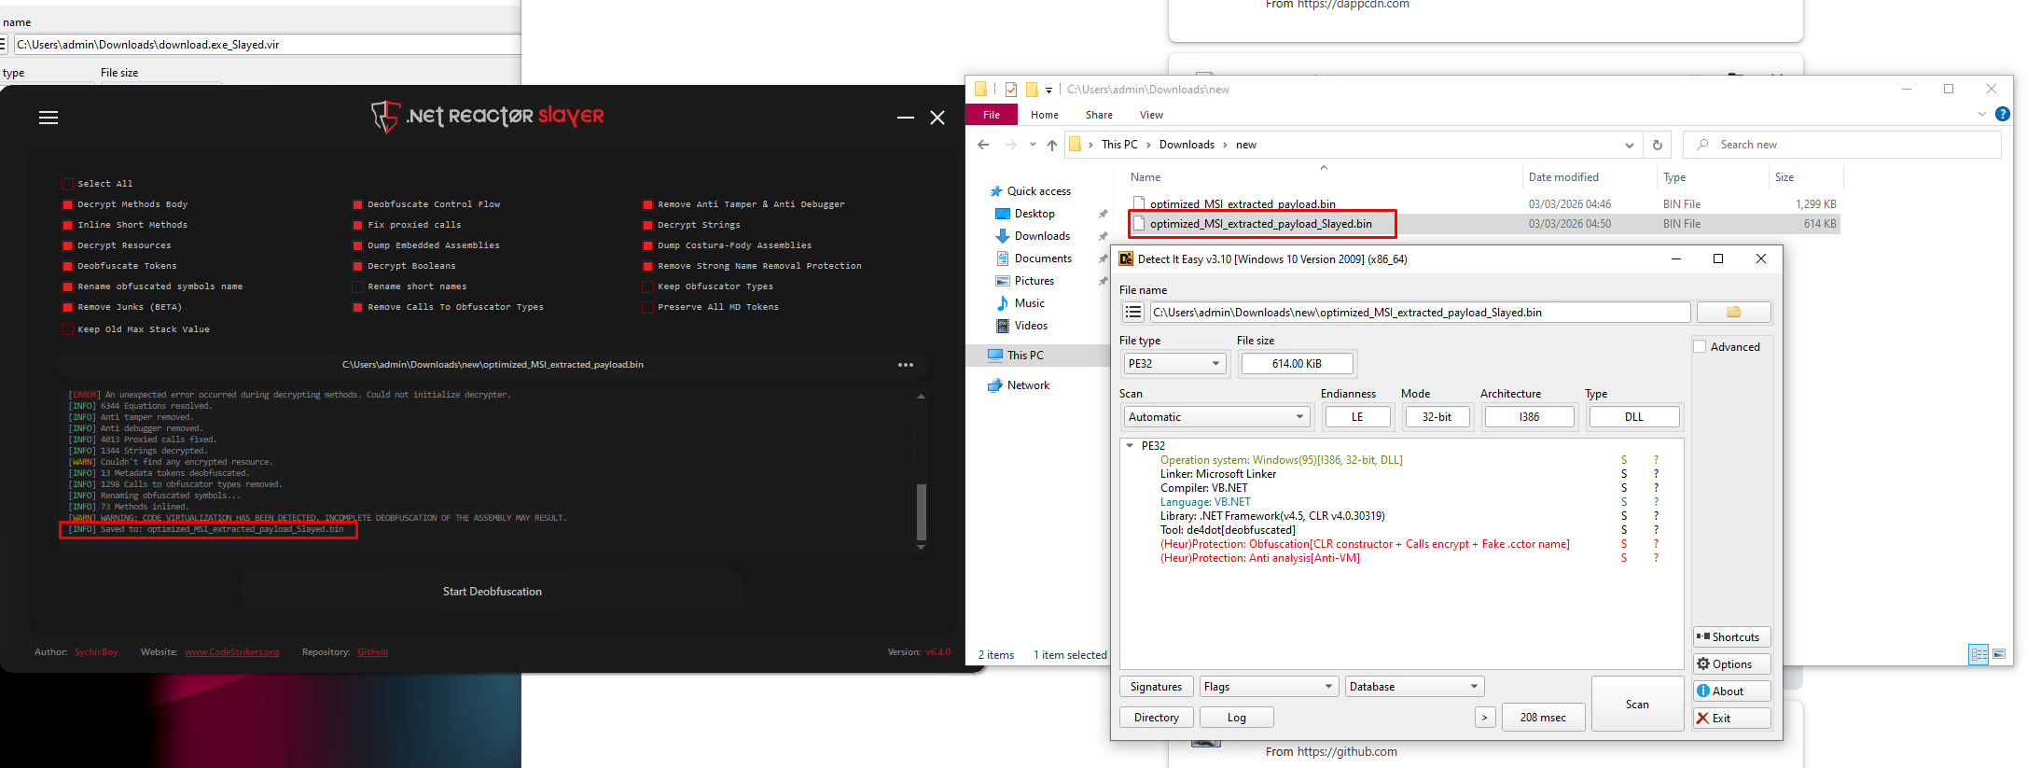Uncheck Decrypt Methods Body
This screenshot has width=2027, height=768.
click(67, 204)
